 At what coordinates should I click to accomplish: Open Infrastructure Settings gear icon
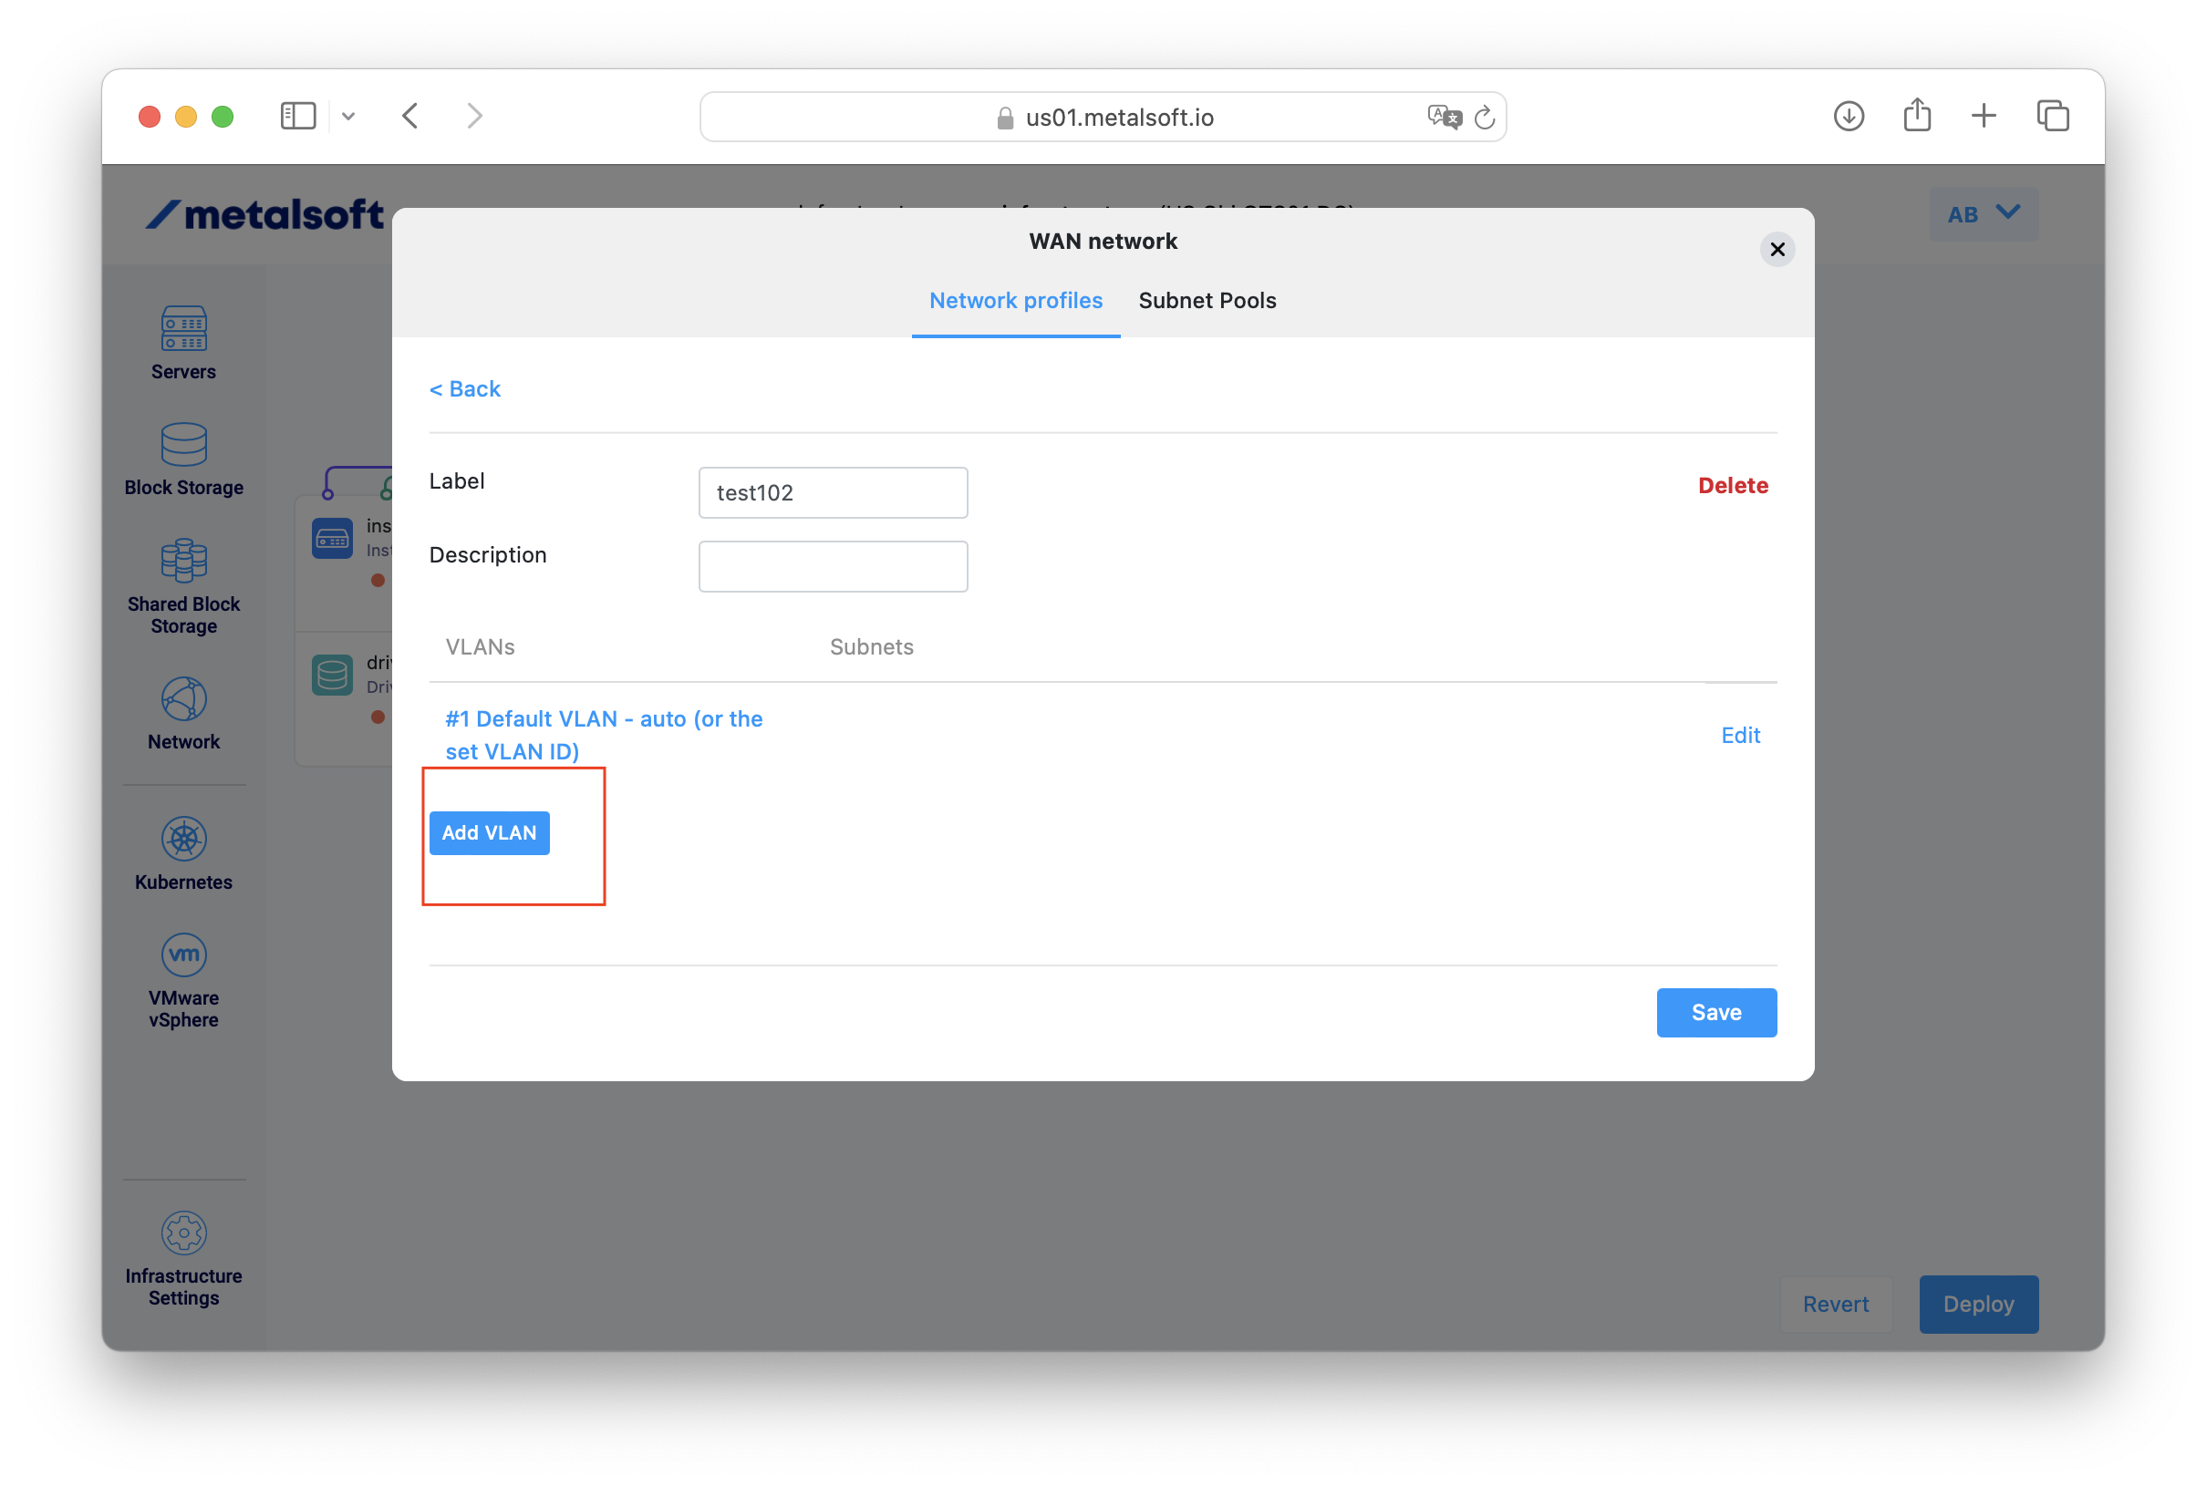(x=183, y=1233)
